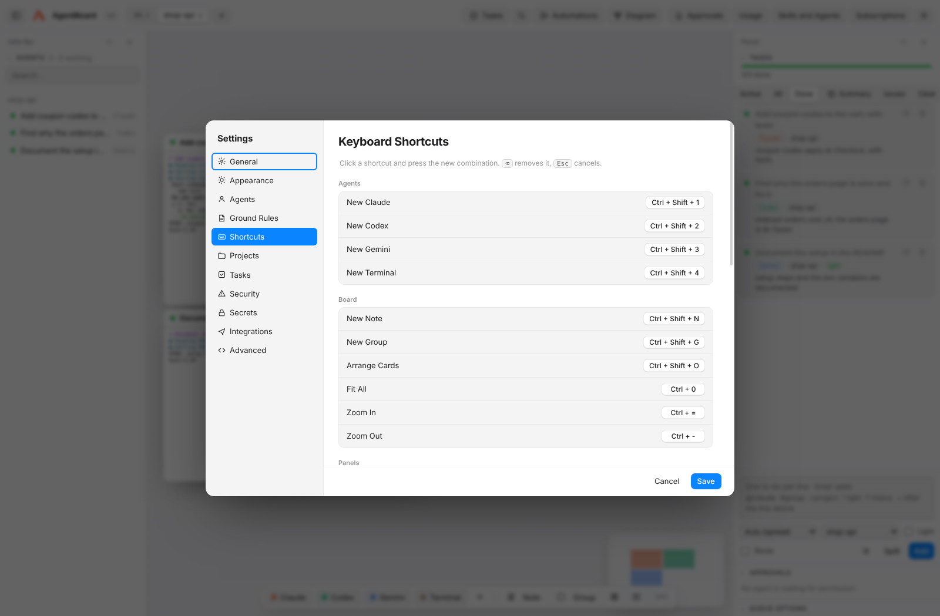Rebind the New Terminal shortcut Ctrl+Shift+4
The width and height of the screenshot is (940, 616).
[x=674, y=273]
